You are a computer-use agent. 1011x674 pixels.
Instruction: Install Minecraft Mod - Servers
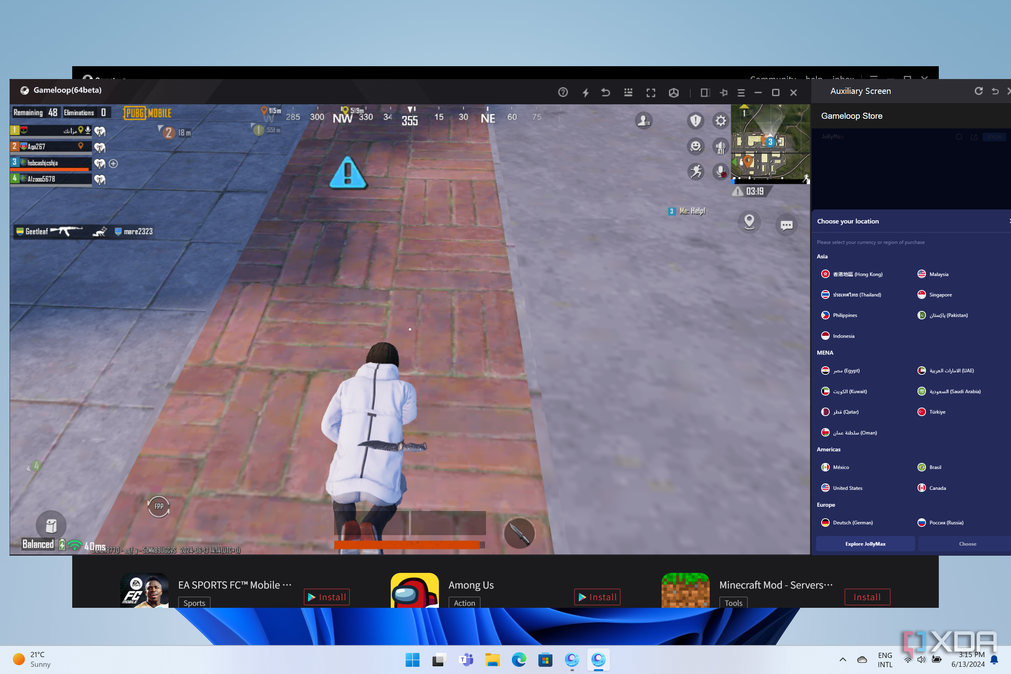(x=867, y=597)
